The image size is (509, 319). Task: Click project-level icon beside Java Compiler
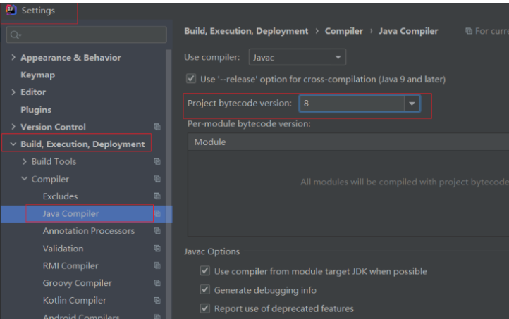157,214
